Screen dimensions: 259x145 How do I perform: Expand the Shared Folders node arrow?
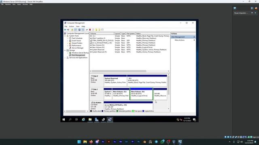68,43
